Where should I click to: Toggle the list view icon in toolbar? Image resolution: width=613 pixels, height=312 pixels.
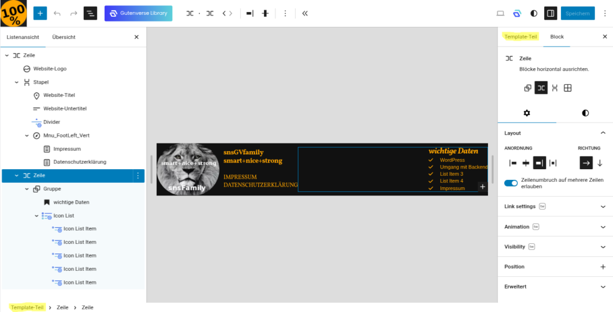[90, 13]
